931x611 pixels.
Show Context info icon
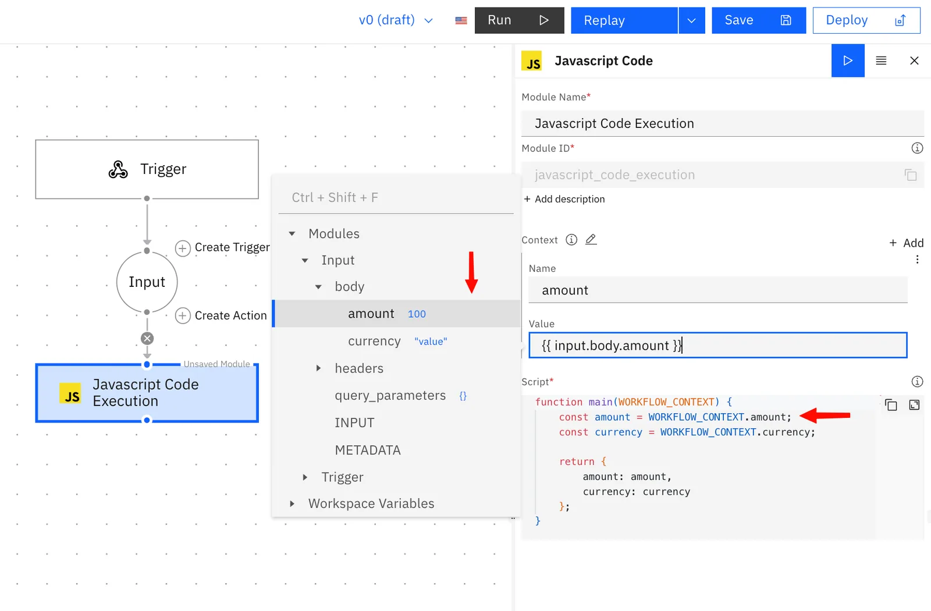(571, 240)
